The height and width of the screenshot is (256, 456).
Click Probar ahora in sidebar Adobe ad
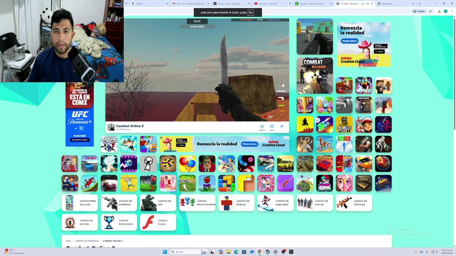[x=349, y=41]
